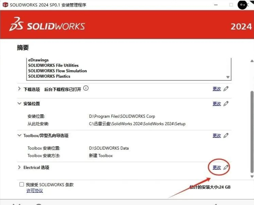Expand the 下载选项 section
254x205 pixels.
(19, 89)
